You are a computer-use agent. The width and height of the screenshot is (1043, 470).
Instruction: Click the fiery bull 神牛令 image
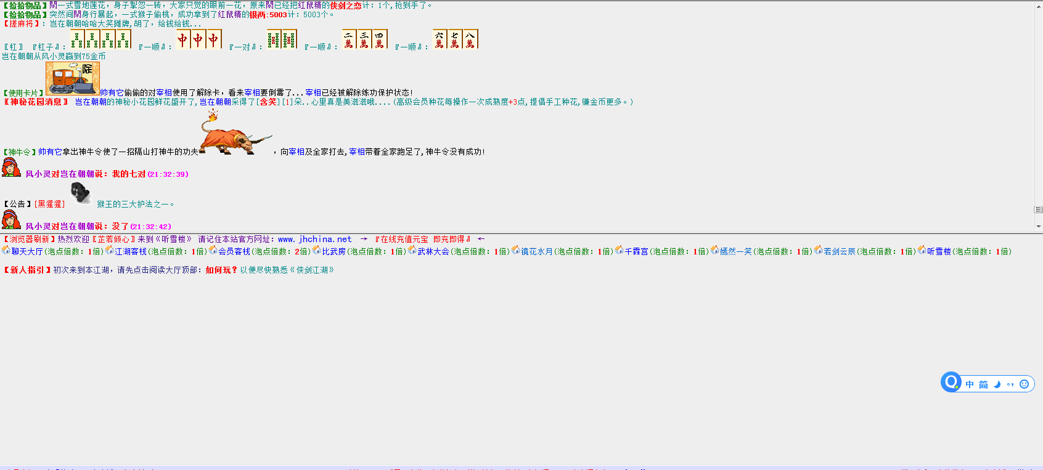tap(235, 132)
